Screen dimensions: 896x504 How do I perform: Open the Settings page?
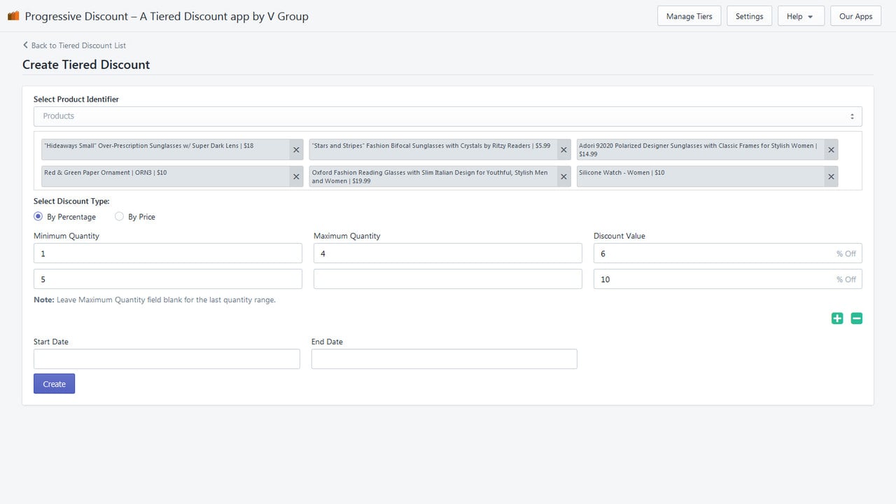point(749,16)
